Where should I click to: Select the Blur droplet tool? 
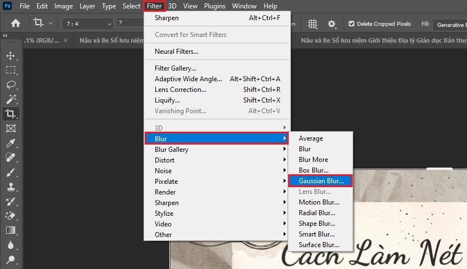(11, 245)
